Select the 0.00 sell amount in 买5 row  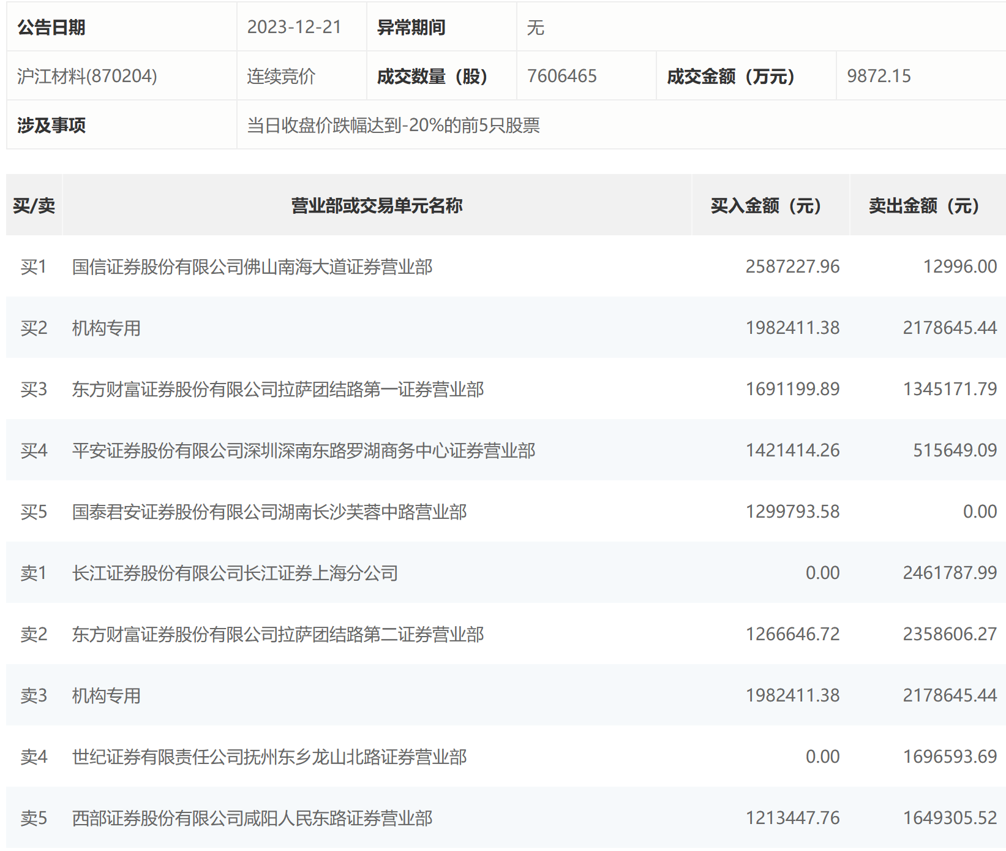(980, 512)
